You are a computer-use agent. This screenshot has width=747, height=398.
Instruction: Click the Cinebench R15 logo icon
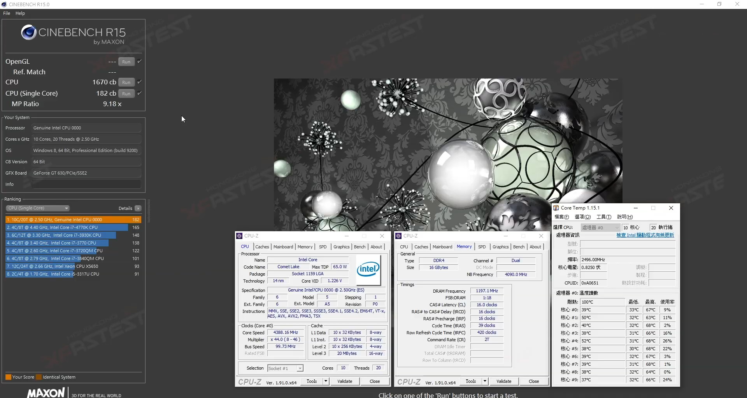[29, 33]
